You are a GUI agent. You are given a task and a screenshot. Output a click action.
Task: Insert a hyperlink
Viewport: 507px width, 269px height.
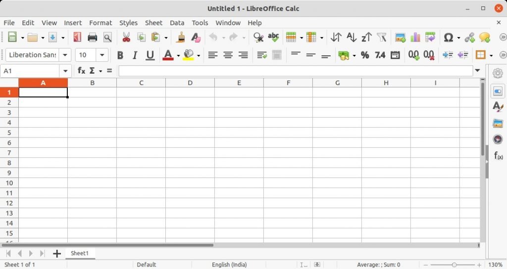469,38
